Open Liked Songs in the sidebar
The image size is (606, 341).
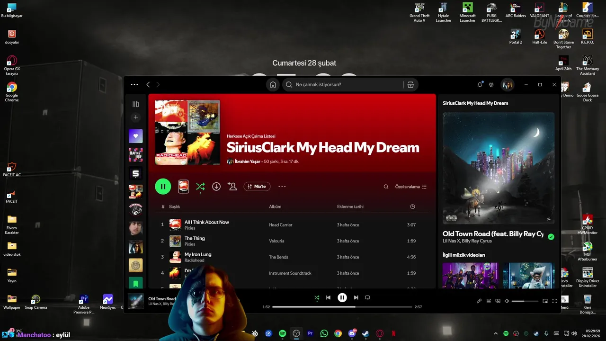pos(135,136)
